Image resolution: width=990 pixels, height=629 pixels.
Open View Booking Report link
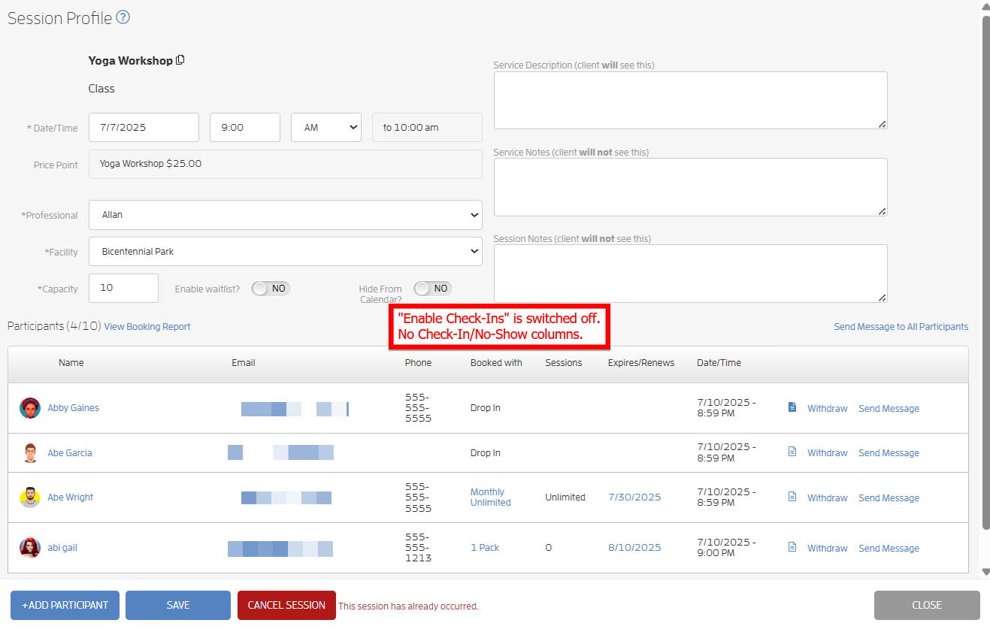(x=147, y=327)
